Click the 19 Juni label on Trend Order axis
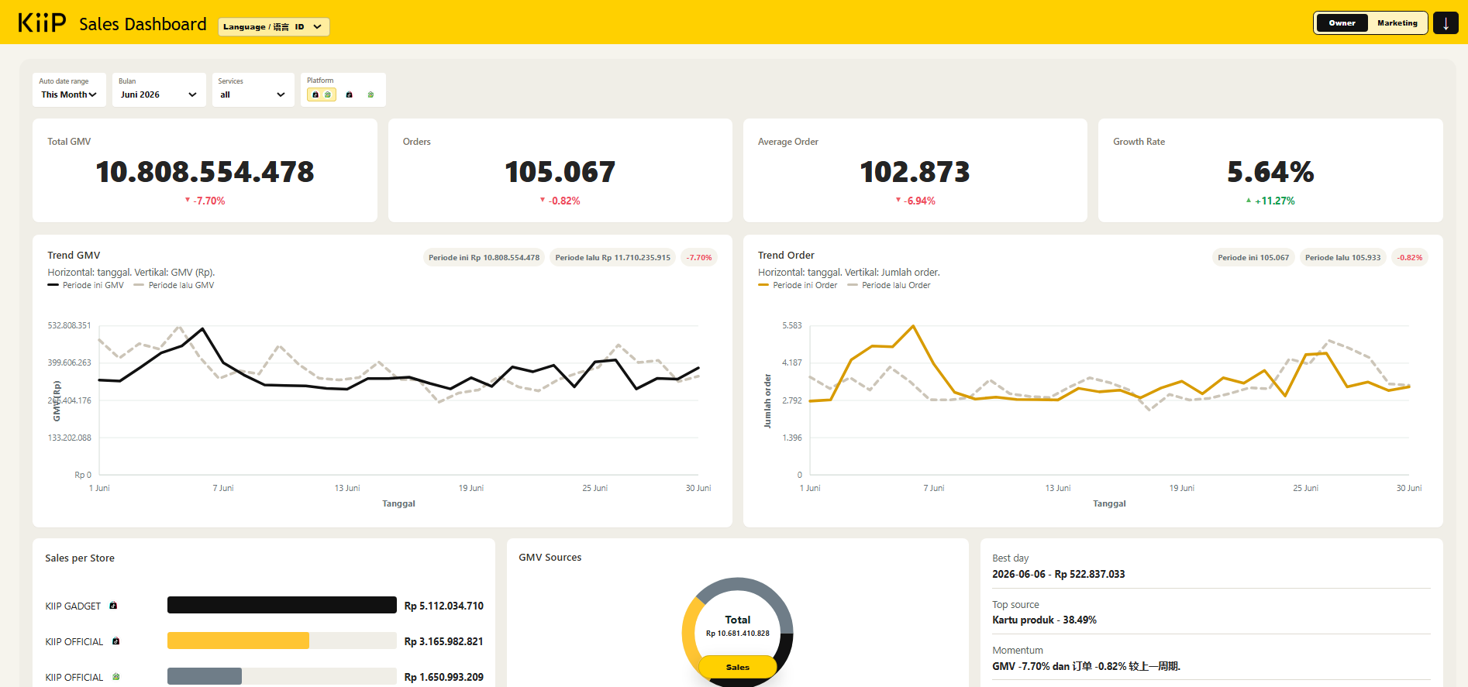Image resolution: width=1468 pixels, height=687 pixels. 1182,488
